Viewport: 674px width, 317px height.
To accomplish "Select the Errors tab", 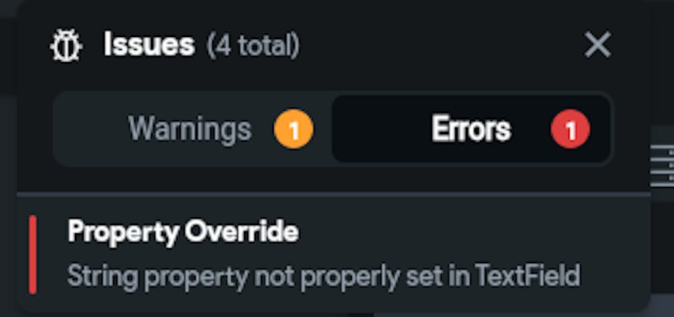I will coord(471,129).
